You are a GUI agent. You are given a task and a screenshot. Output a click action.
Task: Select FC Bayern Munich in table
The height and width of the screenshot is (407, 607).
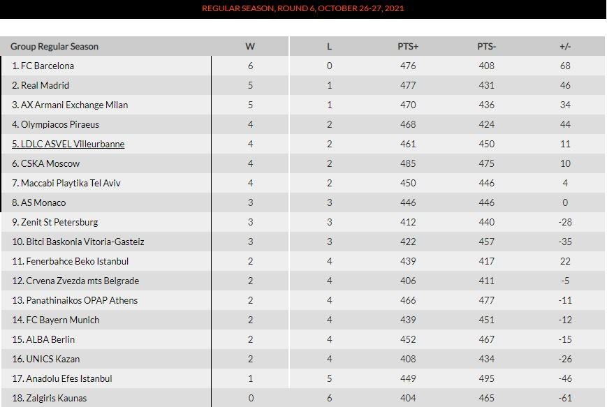(x=55, y=320)
